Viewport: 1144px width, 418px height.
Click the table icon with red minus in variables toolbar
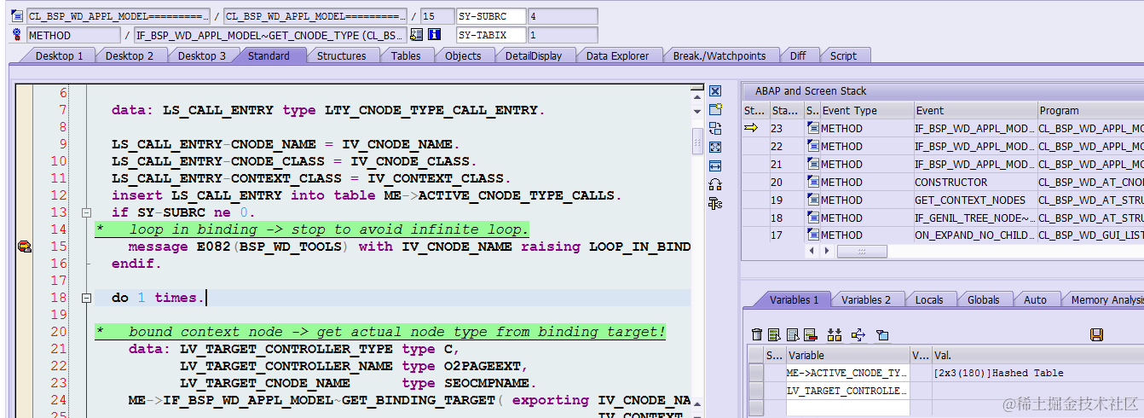click(810, 334)
